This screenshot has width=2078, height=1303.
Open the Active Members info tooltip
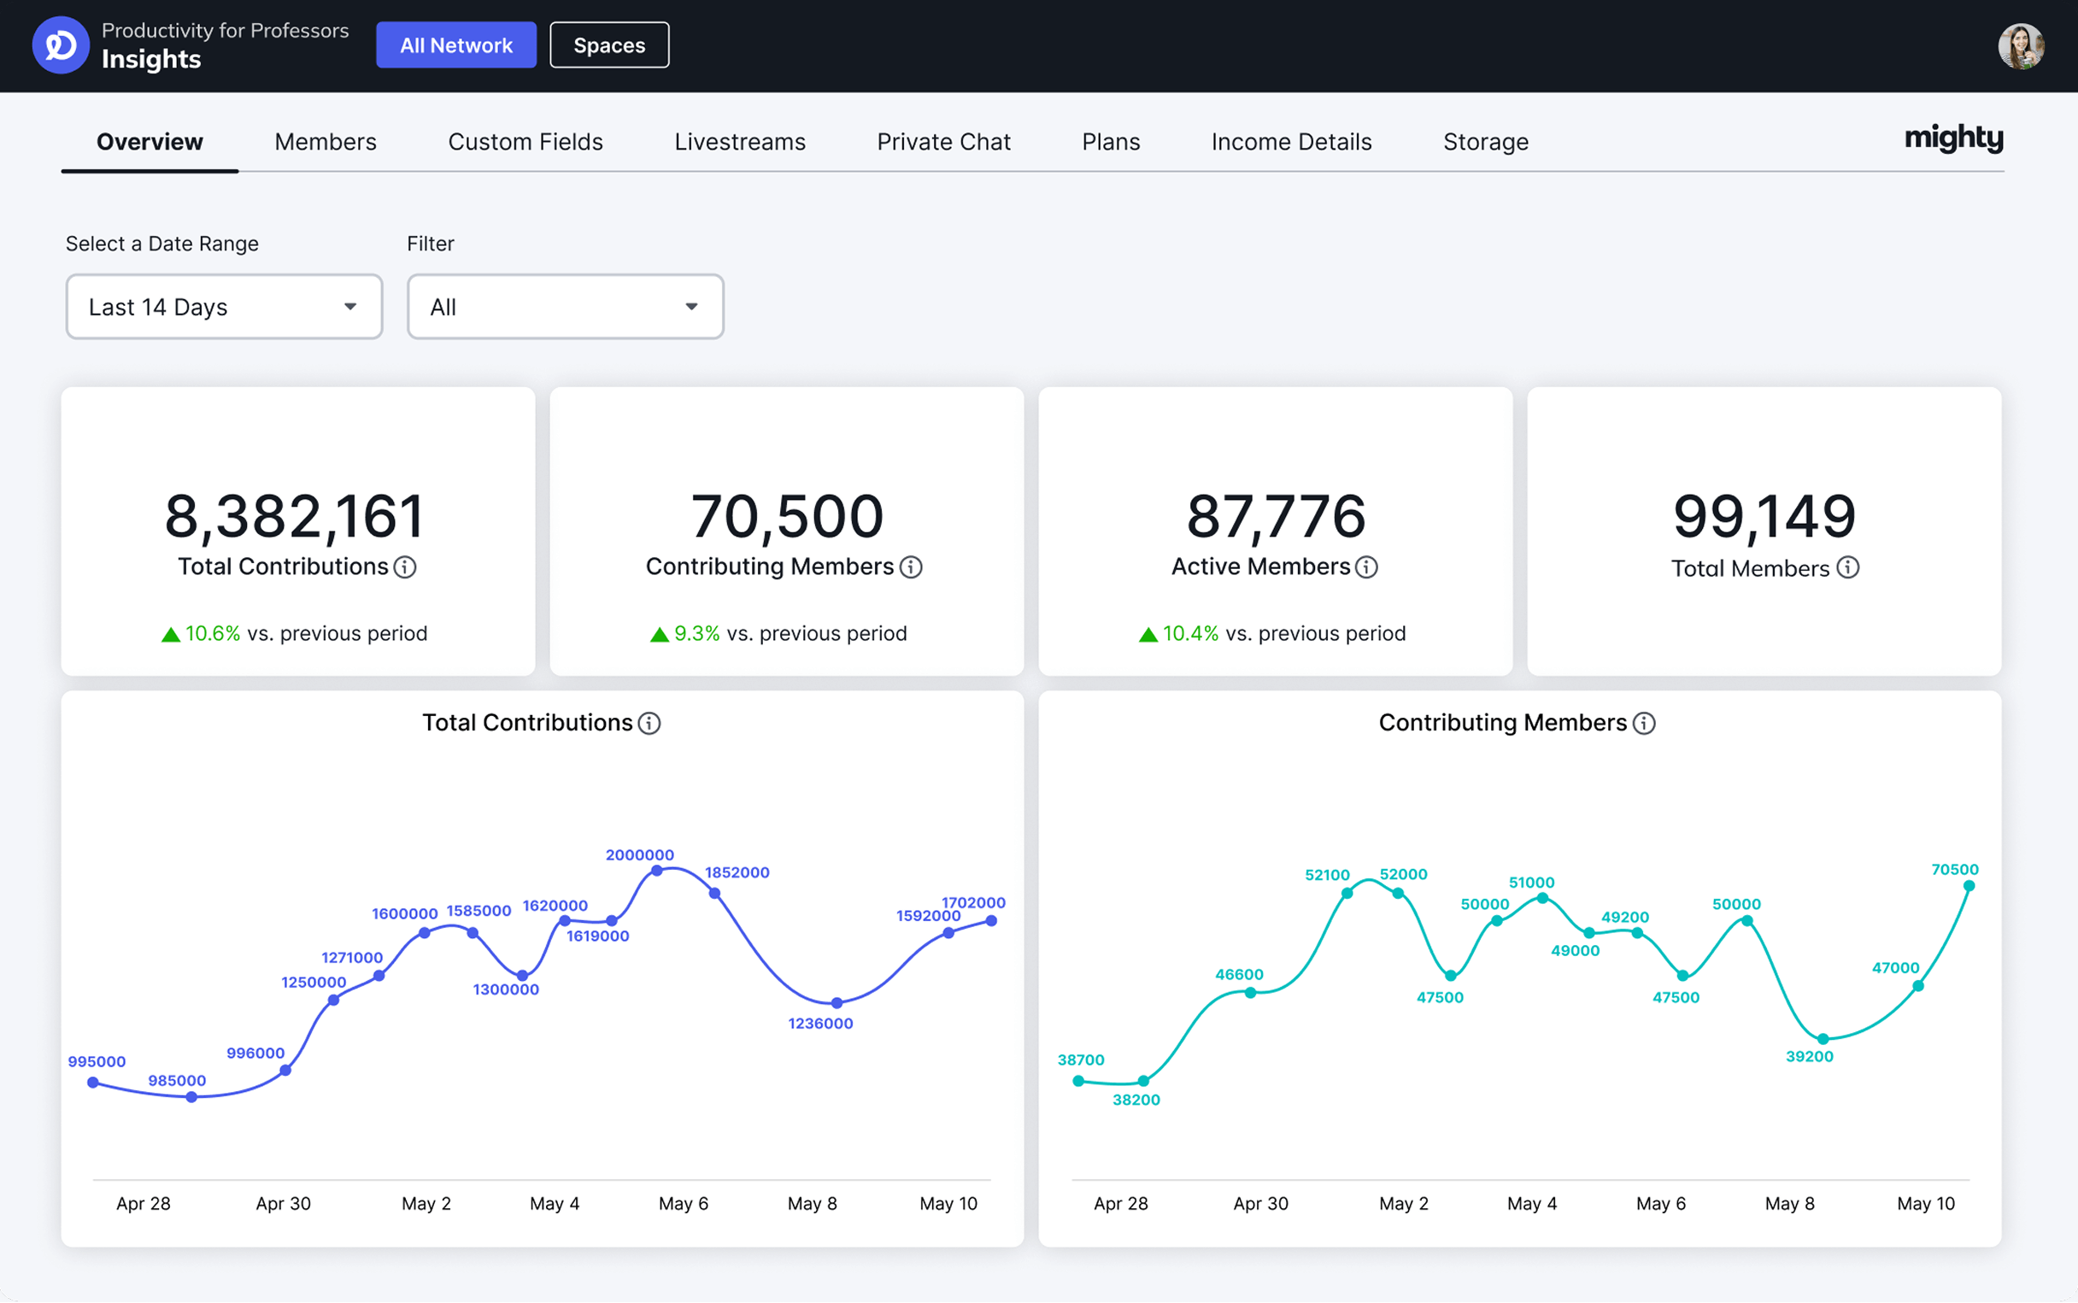coord(1365,567)
